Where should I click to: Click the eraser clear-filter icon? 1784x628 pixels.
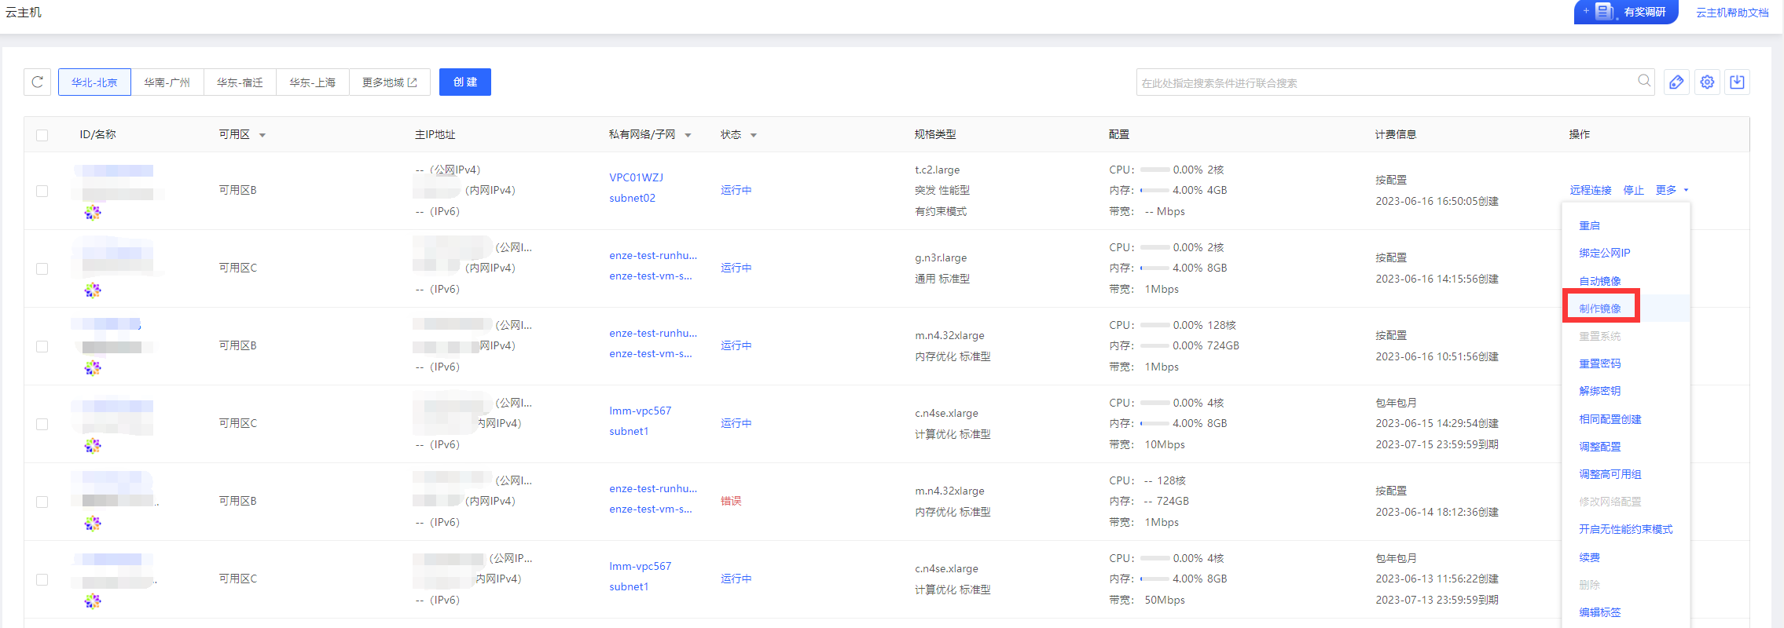[1676, 82]
